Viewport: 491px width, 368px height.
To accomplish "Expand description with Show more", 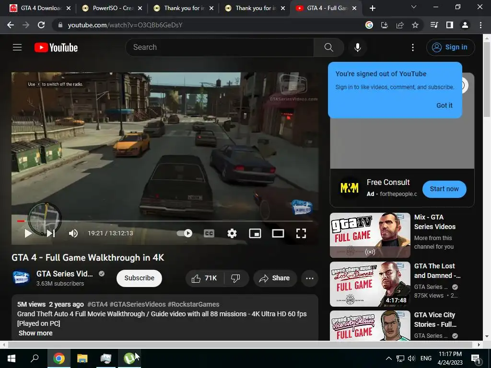I will pos(35,333).
